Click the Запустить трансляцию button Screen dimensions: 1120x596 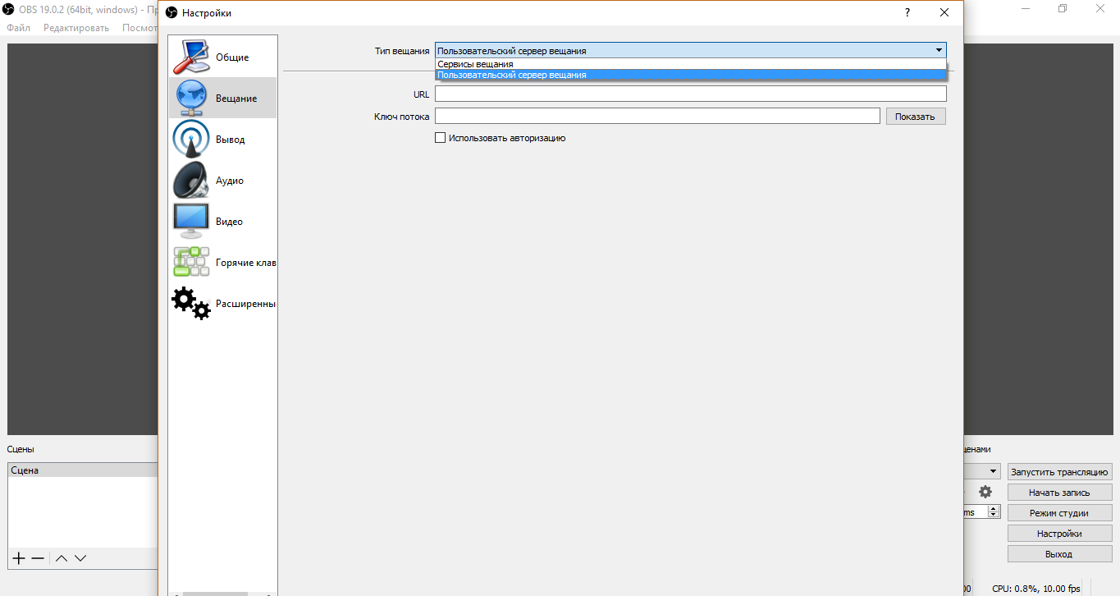coord(1059,472)
